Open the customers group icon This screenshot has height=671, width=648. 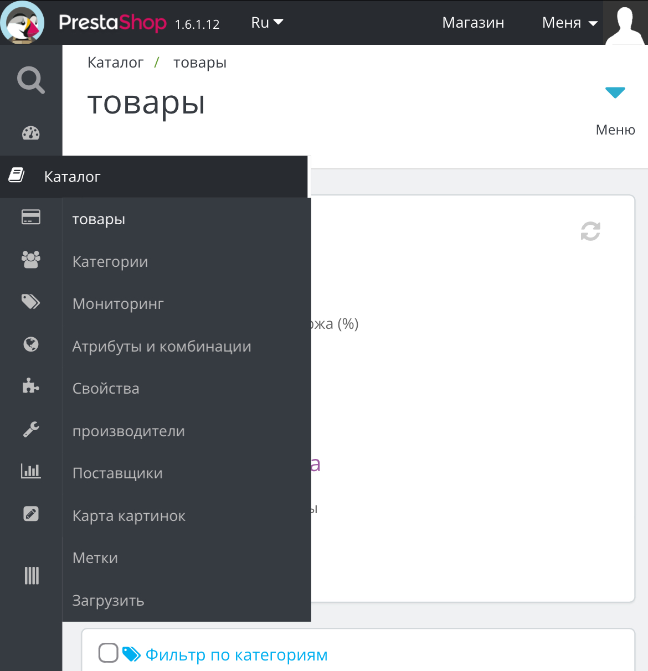coord(31,259)
